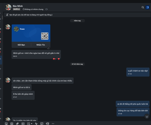
Task: Click message 'thông tin cục hàng để báo bên đó!'
Action: pos(133,112)
